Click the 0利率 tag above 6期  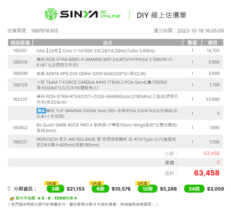click(x=97, y=183)
